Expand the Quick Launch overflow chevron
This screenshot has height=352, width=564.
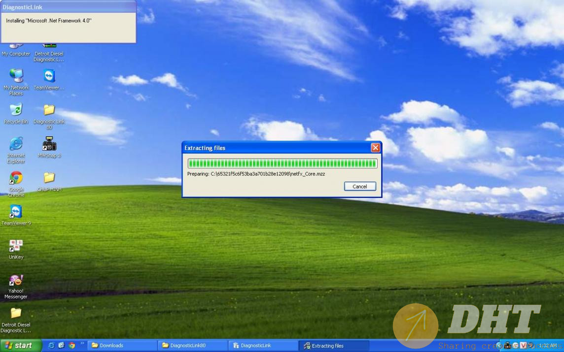(82, 344)
